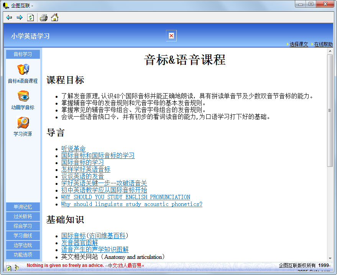This screenshot has height=275, width=337.
Task: Switch to the 学习曲线 section
Action: pos(23,235)
